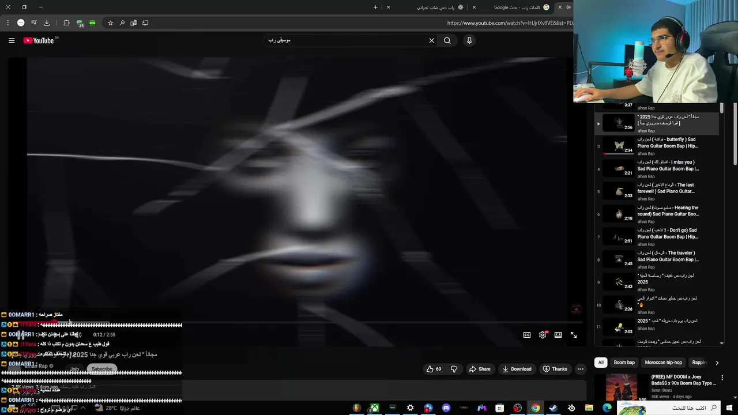Open Microsoft Store in taskbar

(x=499, y=408)
